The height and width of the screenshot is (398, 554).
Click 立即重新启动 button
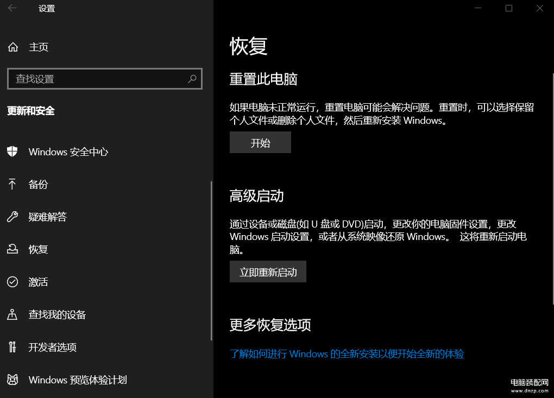tap(268, 271)
